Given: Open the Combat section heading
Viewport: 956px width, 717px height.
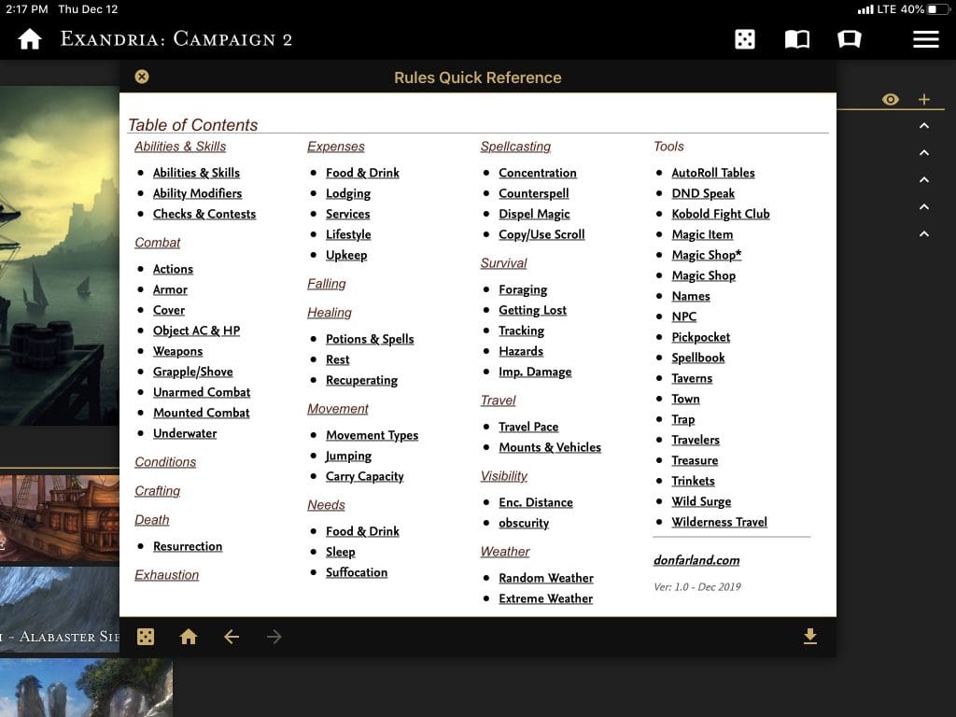Looking at the screenshot, I should click(x=157, y=242).
